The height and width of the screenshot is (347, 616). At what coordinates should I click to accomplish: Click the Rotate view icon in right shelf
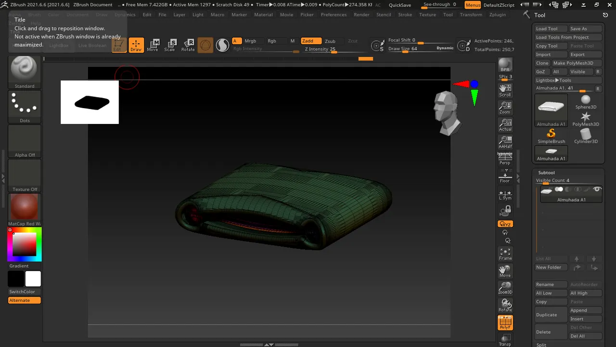coord(505,305)
